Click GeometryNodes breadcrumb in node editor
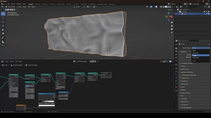Screen dimensions: 211x118 pos(18,65)
